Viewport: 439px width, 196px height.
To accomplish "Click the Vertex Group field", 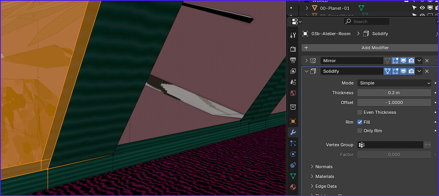I will click(x=390, y=145).
